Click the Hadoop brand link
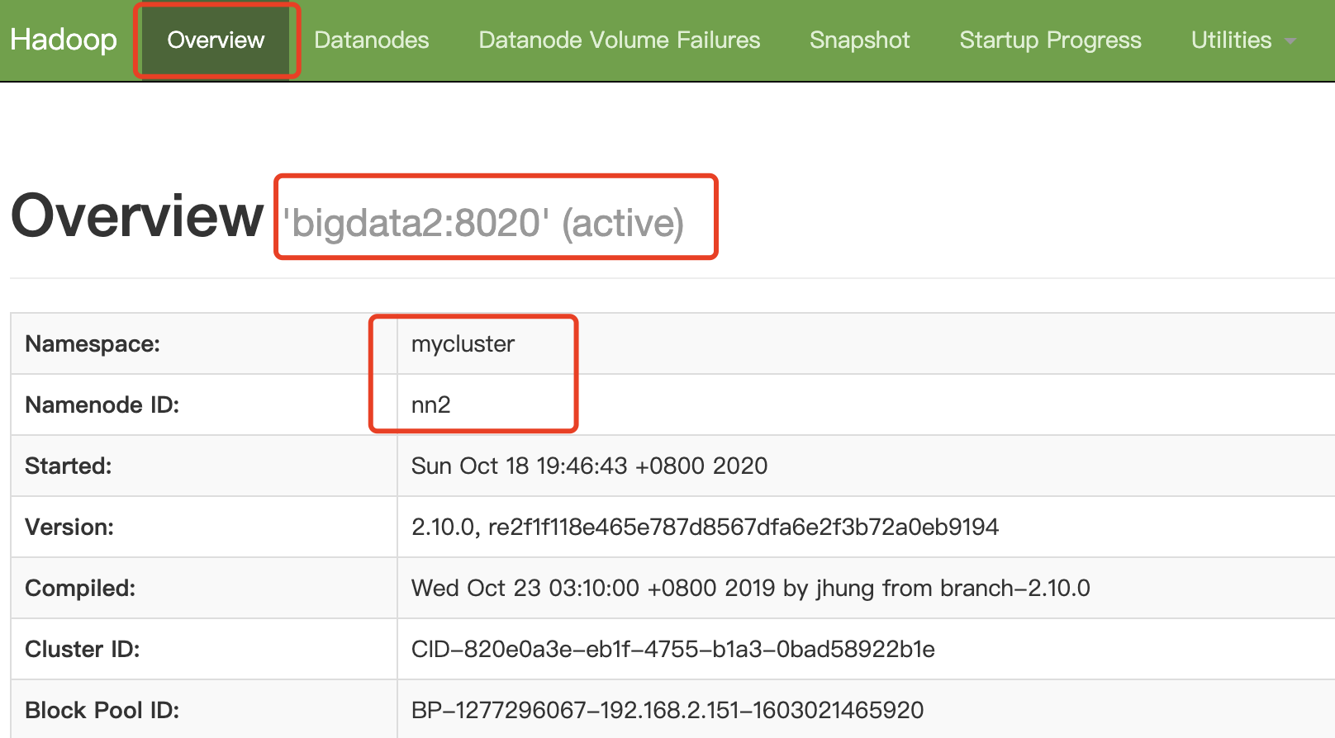The height and width of the screenshot is (738, 1335). click(64, 40)
